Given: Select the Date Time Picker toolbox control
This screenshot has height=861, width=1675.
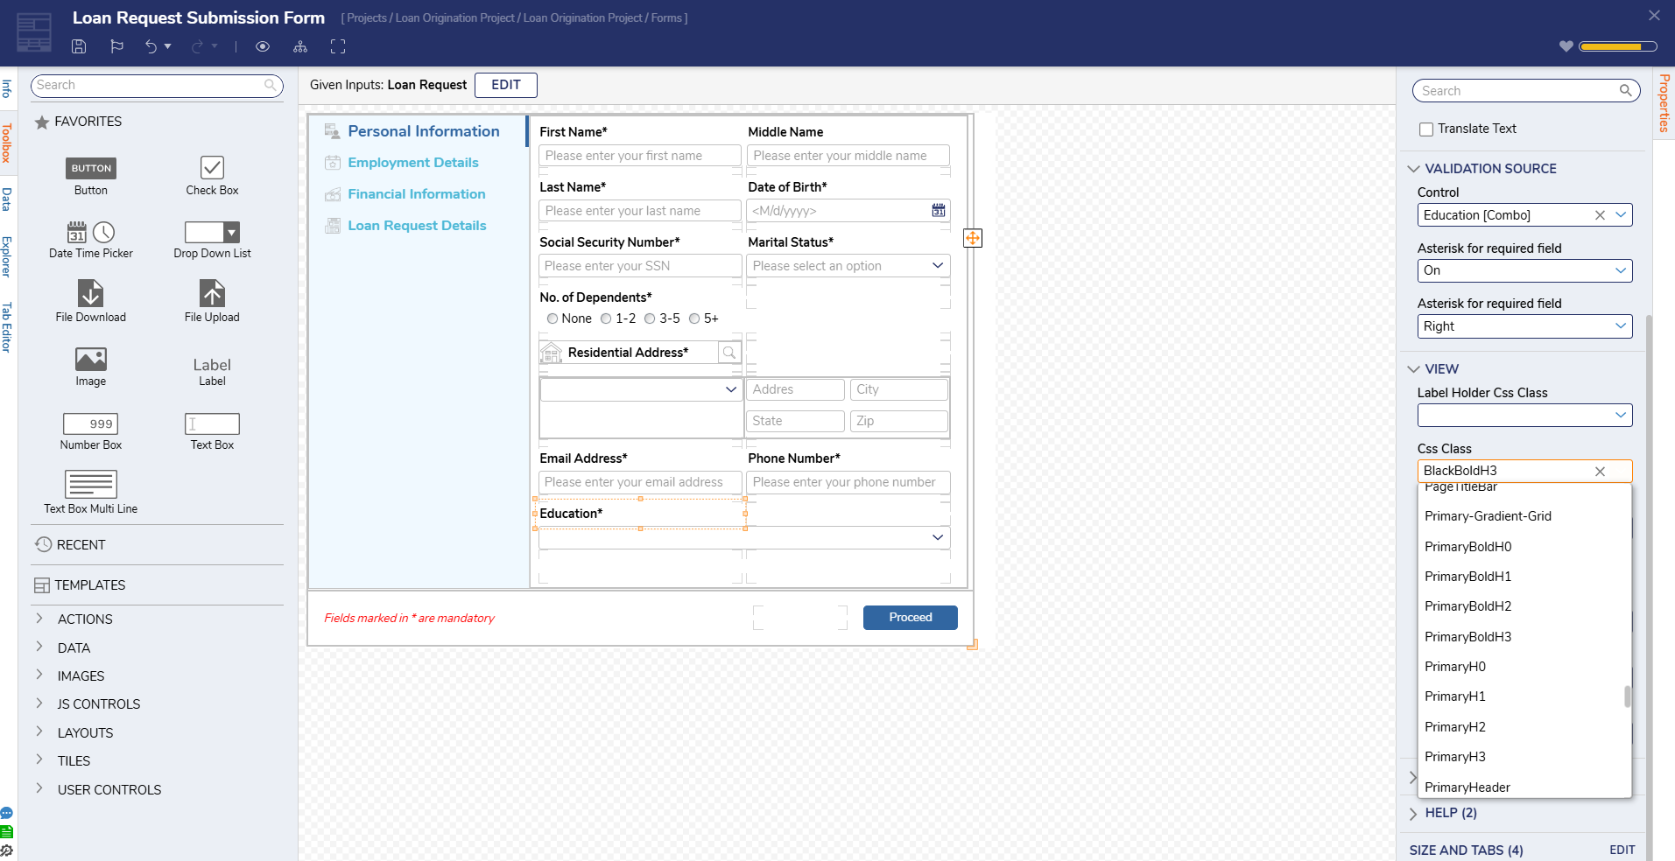Looking at the screenshot, I should coord(91,239).
